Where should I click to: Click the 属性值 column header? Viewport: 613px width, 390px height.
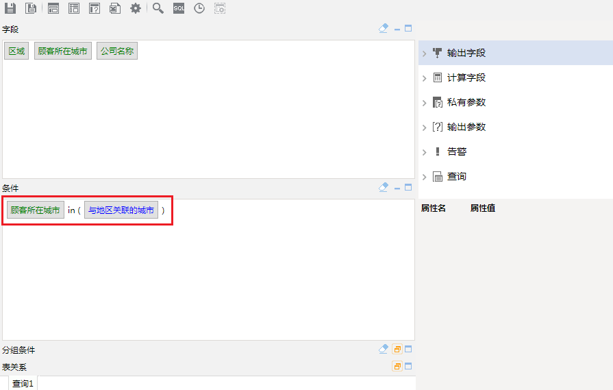coord(482,208)
